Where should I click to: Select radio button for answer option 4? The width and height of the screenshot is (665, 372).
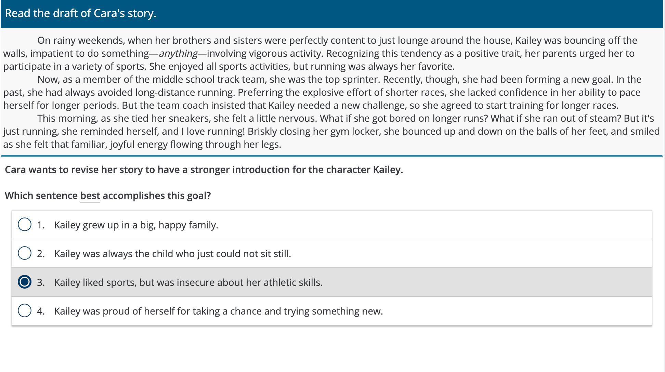coord(25,311)
